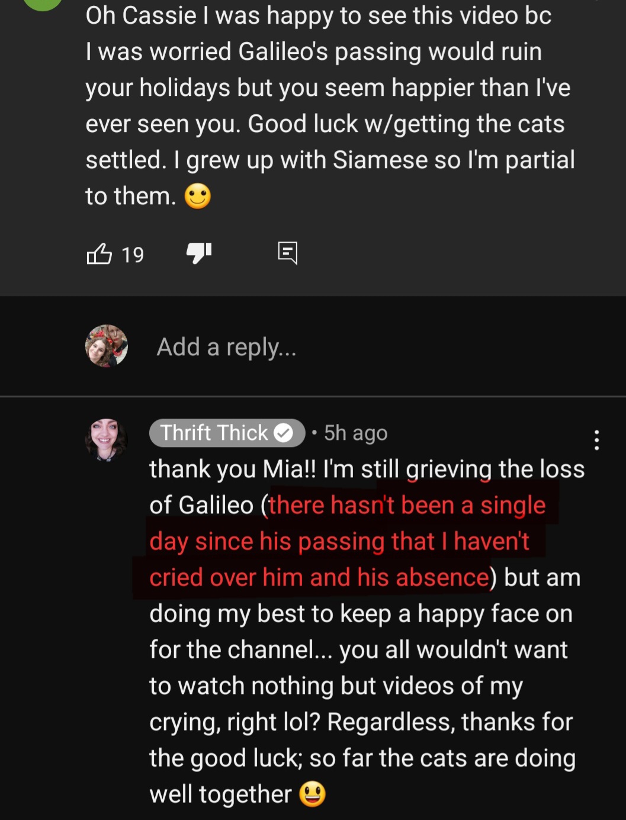626x820 pixels.
Task: Tap the 'settled. I grew up with Siamese' line
Action: pyautogui.click(x=330, y=160)
